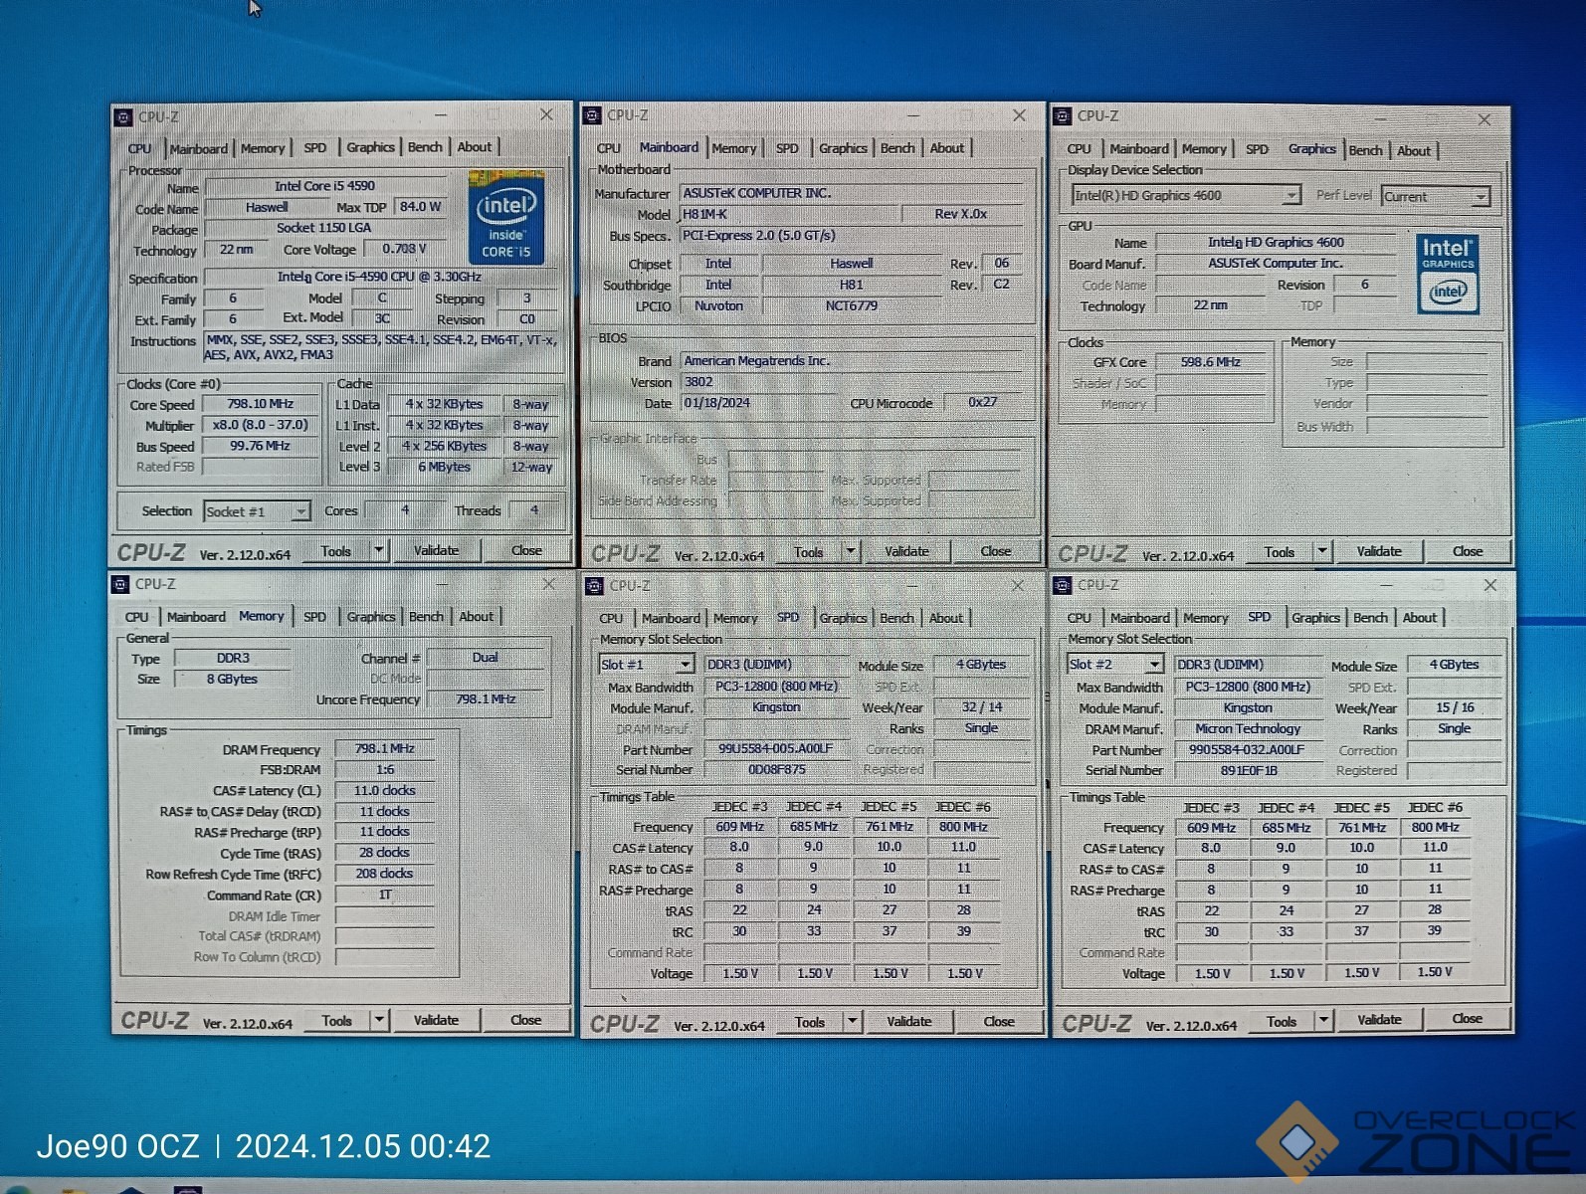1586x1194 pixels.
Task: Click the Max TDP 84.0 W value
Action: click(x=420, y=207)
